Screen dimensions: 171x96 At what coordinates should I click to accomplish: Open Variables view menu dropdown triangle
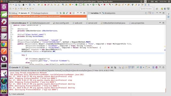(x=157, y=13)
